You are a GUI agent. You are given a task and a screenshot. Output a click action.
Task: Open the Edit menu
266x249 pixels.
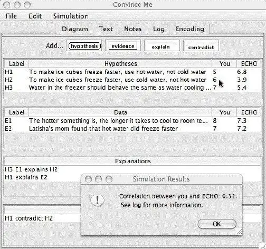pyautogui.click(x=35, y=16)
